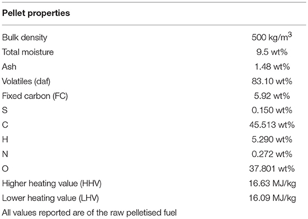Click the 500 kg/m3 value
The height and width of the screenshot is (219, 308).
tap(272, 37)
